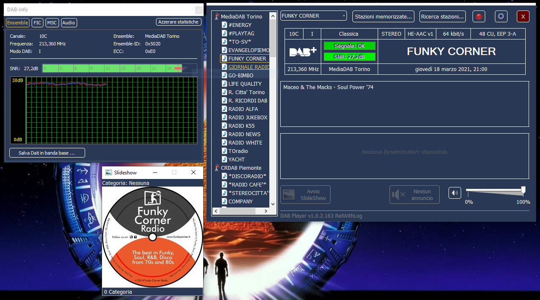Click the DAB+ logo in the info panel

click(303, 52)
